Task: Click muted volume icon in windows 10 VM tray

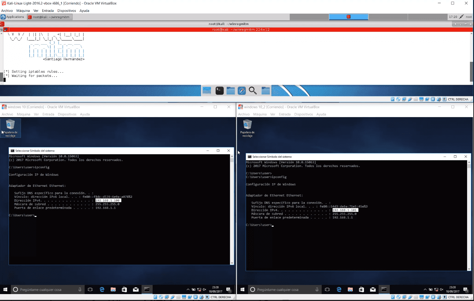Action: click(x=204, y=289)
